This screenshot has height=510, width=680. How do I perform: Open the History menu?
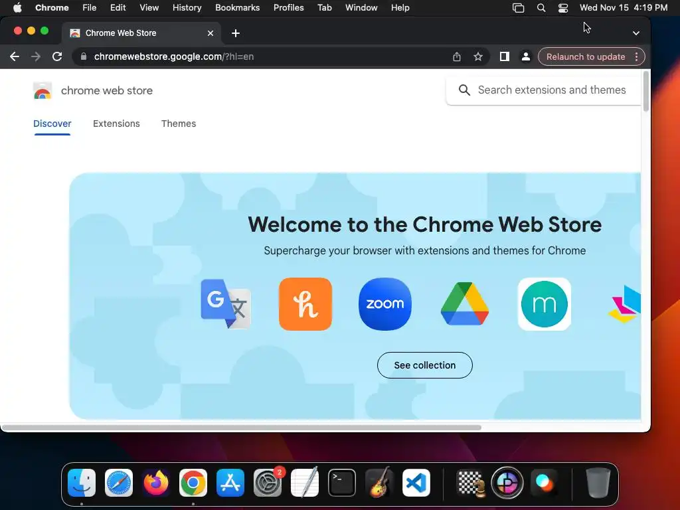click(187, 7)
